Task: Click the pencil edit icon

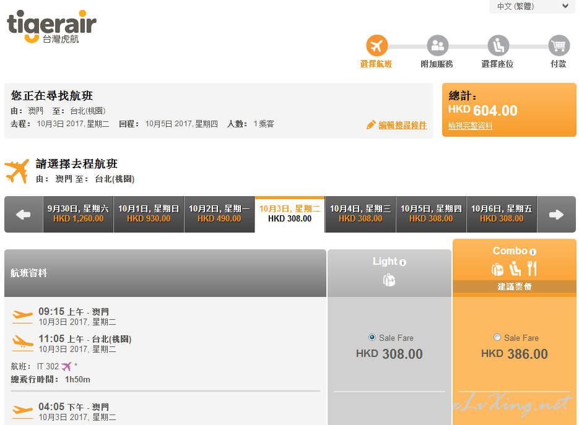Action: [x=371, y=125]
